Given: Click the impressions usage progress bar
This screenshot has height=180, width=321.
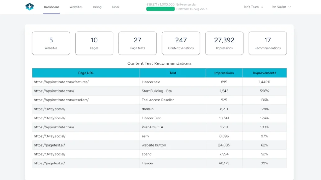Looking at the screenshot, I should (x=160, y=9).
